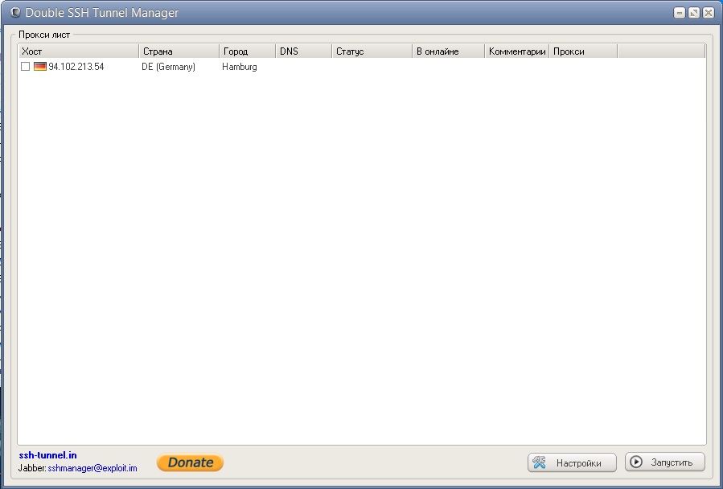Click the Hamburg city cell
The height and width of the screenshot is (489, 723).
[240, 67]
